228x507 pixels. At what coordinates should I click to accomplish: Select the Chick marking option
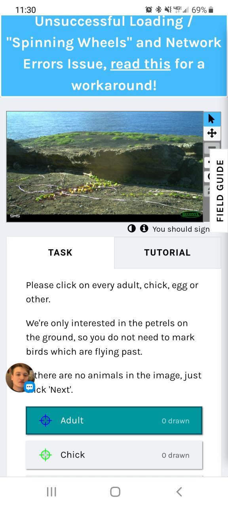pyautogui.click(x=114, y=455)
